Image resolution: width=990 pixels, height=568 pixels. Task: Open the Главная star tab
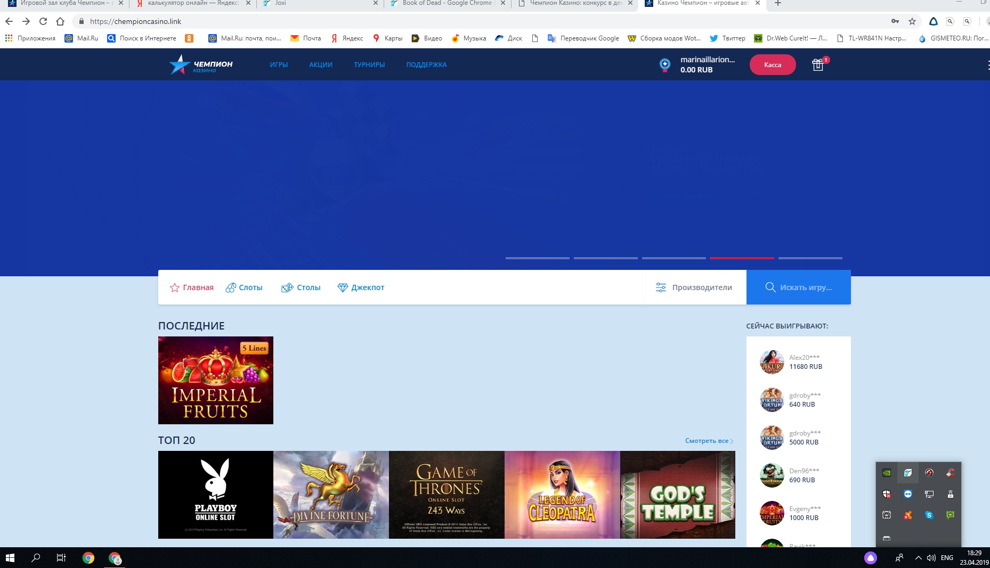click(x=191, y=287)
